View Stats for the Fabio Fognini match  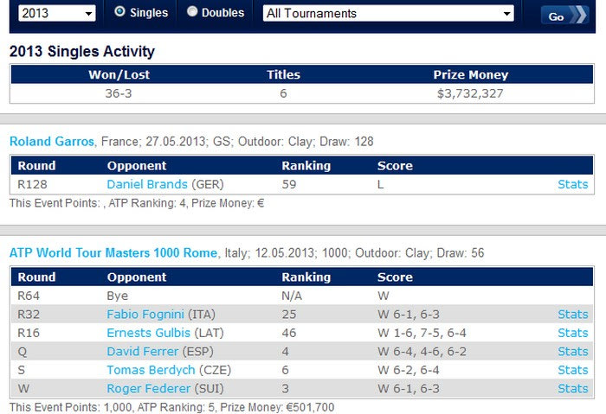pos(573,315)
